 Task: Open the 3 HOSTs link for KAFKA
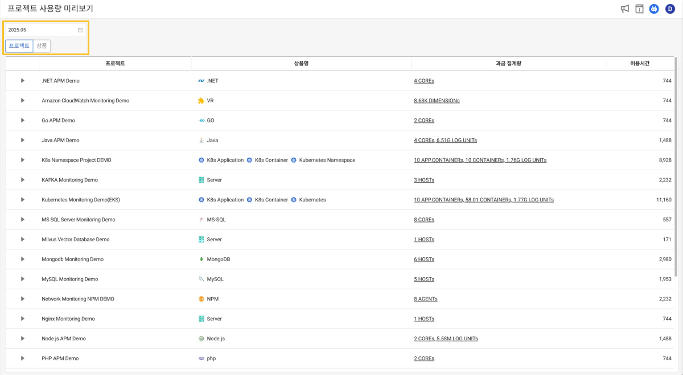(424, 180)
